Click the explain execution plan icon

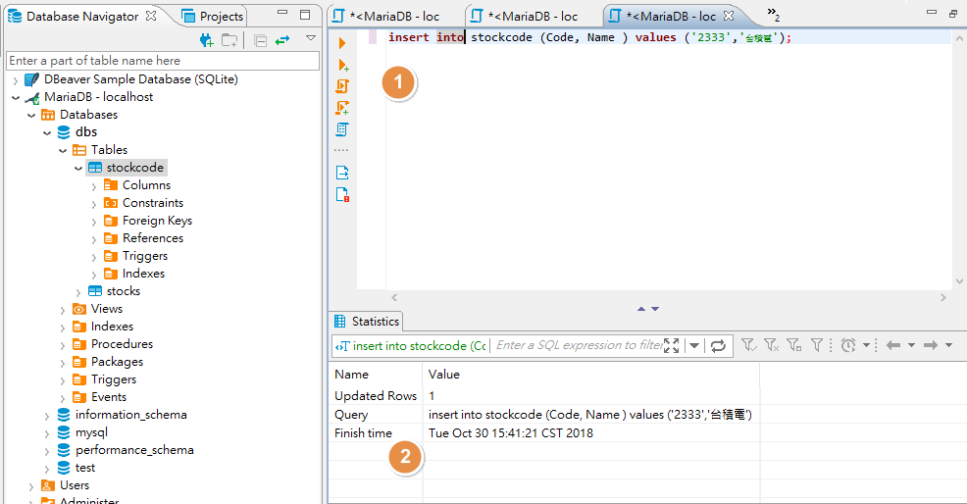[342, 129]
